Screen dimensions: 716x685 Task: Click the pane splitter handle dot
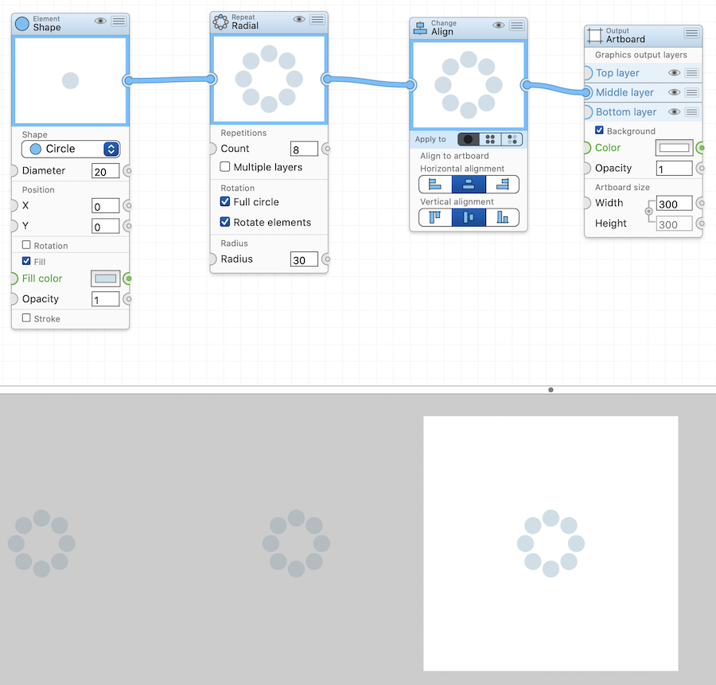551,390
